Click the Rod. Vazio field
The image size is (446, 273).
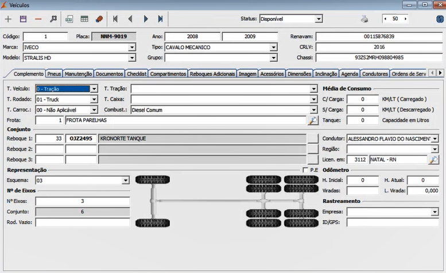pos(83,222)
